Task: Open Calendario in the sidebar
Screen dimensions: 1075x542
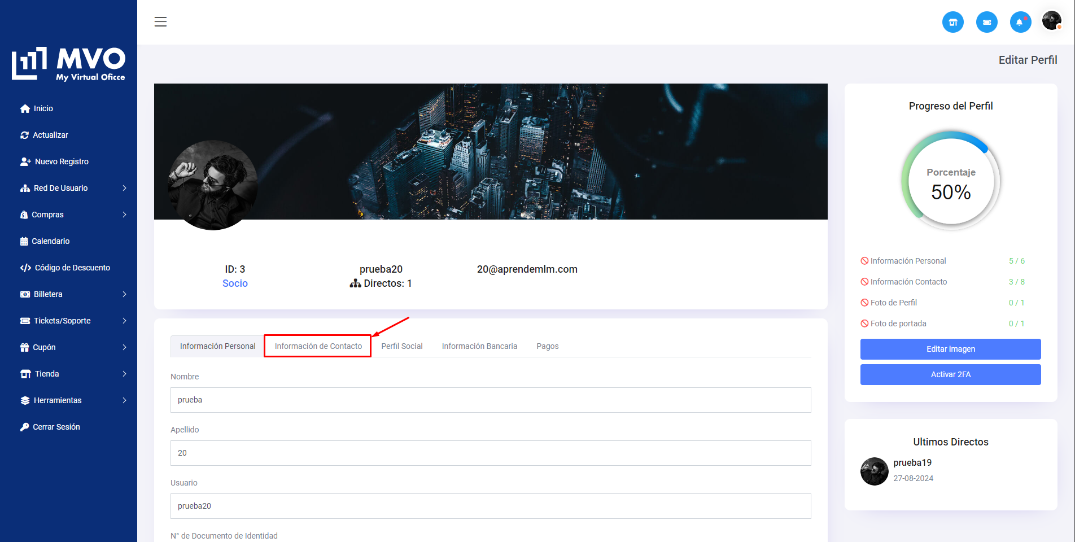Action: point(50,241)
